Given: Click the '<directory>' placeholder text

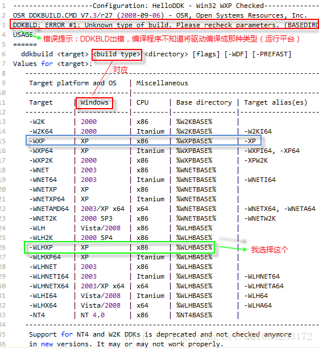Looking at the screenshot, I should pos(166,54).
